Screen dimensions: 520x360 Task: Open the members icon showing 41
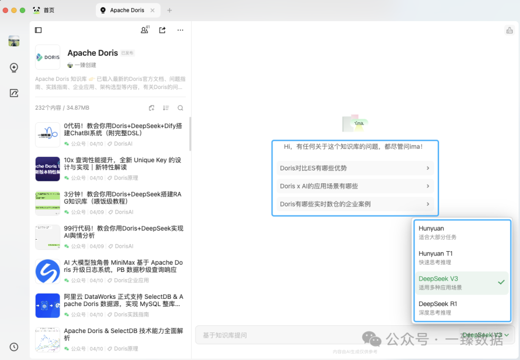click(145, 30)
